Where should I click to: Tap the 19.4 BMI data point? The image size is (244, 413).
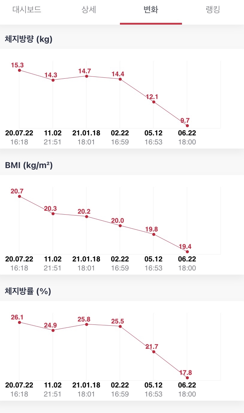(187, 252)
